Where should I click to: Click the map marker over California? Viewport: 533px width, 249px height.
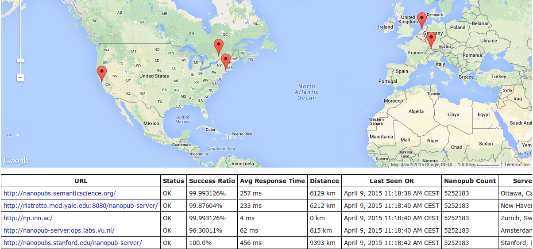pyautogui.click(x=102, y=75)
